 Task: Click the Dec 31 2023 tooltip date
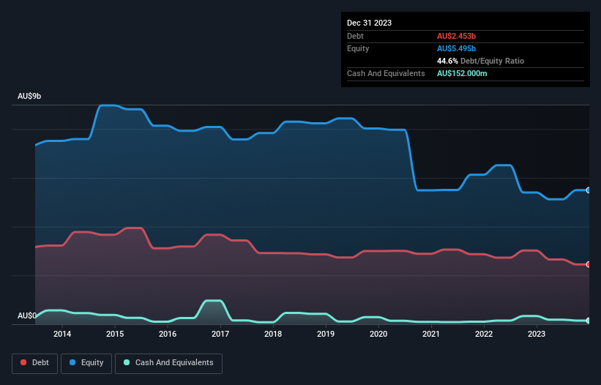pos(369,23)
